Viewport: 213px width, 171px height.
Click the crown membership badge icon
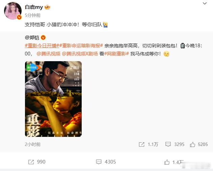pyautogui.click(x=47, y=7)
